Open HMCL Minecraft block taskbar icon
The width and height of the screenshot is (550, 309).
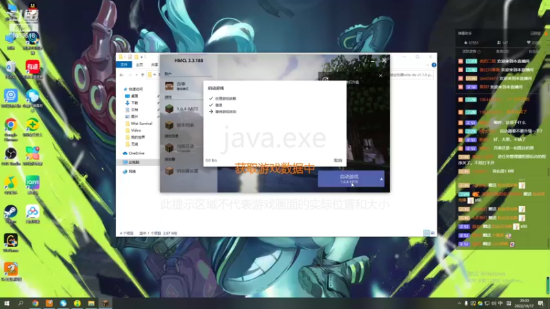[x=106, y=303]
